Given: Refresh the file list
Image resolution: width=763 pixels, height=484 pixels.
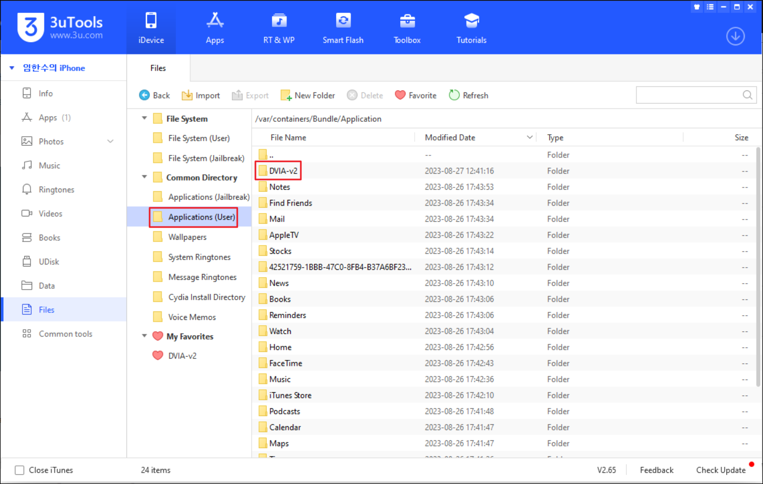Looking at the screenshot, I should [x=469, y=95].
